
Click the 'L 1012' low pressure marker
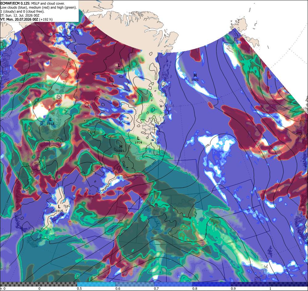[51, 121]
